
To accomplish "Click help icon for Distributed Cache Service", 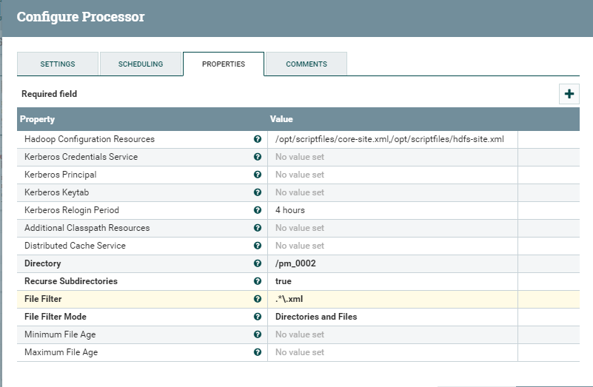I will [x=258, y=246].
